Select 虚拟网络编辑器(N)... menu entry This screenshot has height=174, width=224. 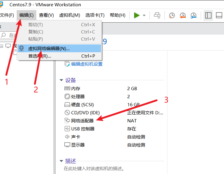59,49
